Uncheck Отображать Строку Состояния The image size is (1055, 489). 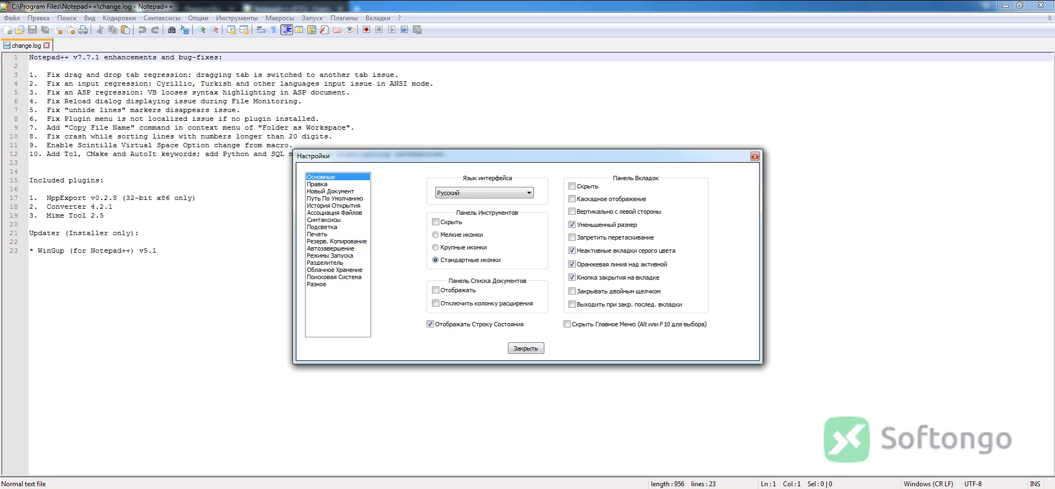coord(430,324)
